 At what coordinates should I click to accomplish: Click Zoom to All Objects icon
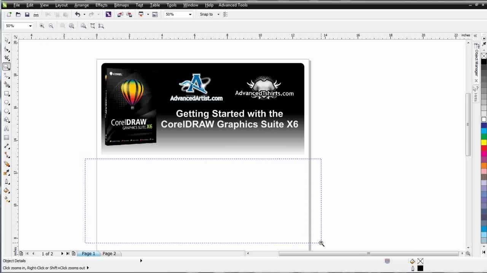coord(72,26)
